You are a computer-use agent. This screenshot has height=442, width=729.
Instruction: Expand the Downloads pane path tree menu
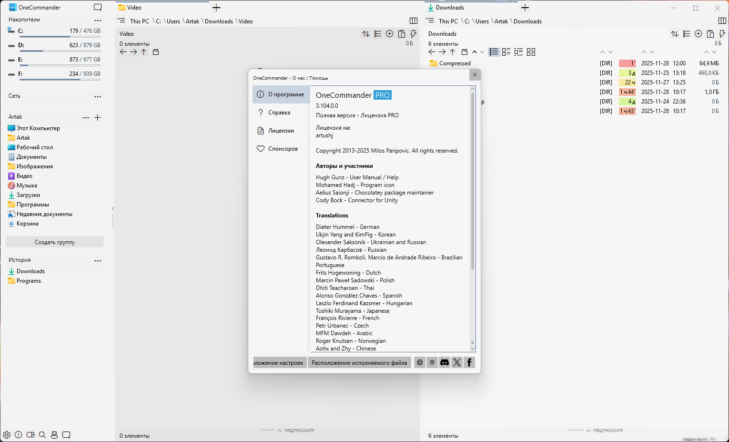430,21
